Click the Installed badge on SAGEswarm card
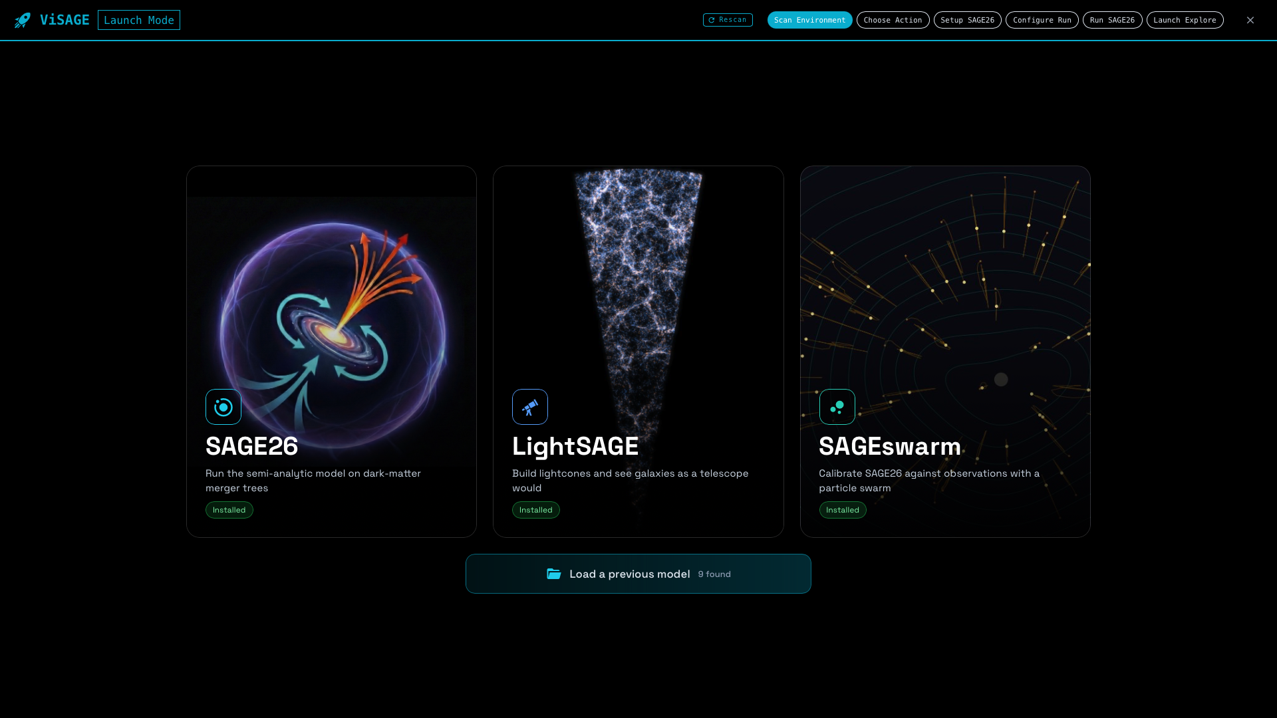 (843, 510)
